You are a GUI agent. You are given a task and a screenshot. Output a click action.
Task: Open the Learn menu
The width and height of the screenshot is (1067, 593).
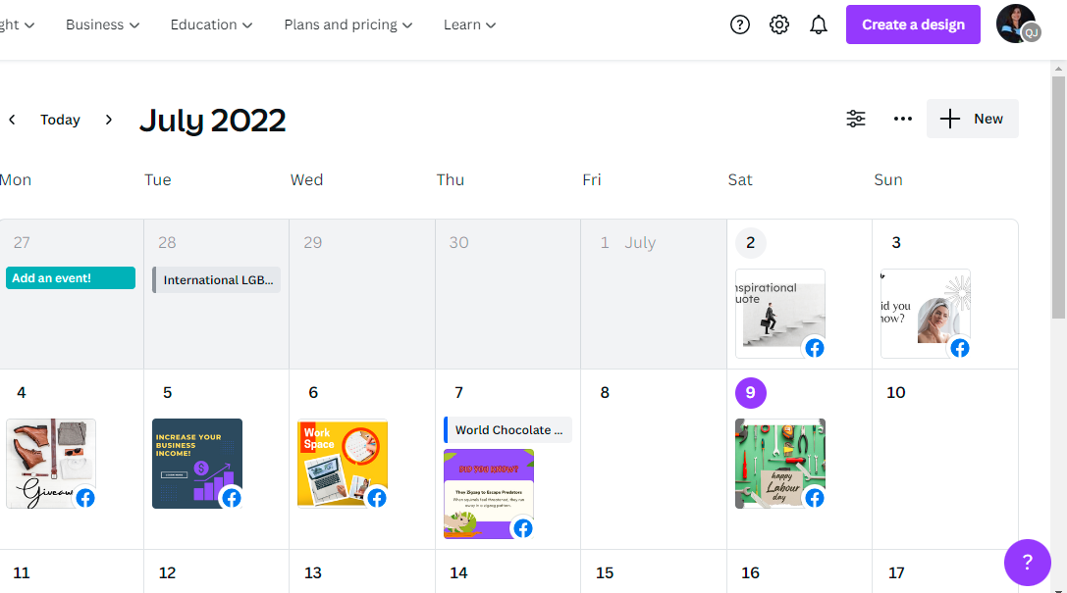pos(469,25)
